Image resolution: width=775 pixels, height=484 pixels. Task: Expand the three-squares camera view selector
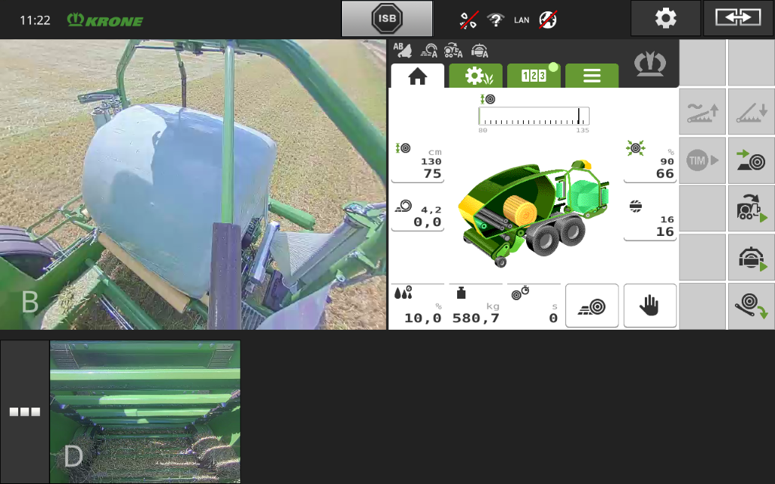coord(24,411)
